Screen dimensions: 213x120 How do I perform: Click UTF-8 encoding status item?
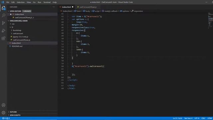197,118
